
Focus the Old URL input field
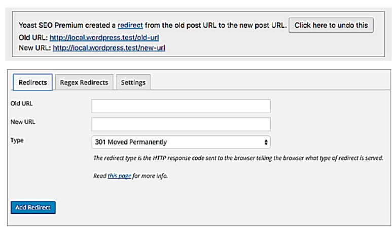pos(181,106)
